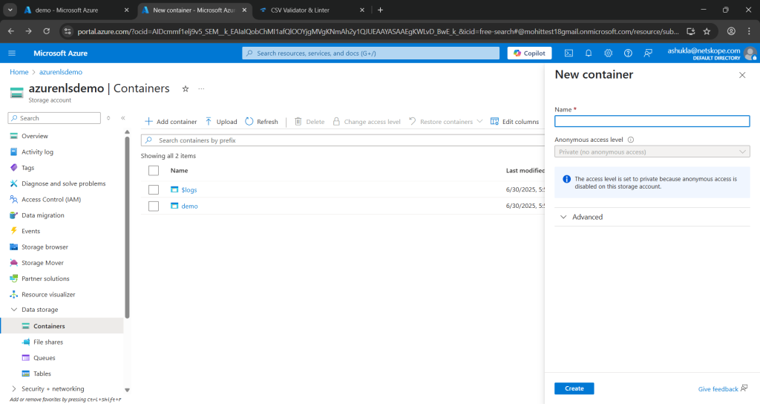Focus the new container Name field
This screenshot has height=404, width=760.
click(x=652, y=121)
